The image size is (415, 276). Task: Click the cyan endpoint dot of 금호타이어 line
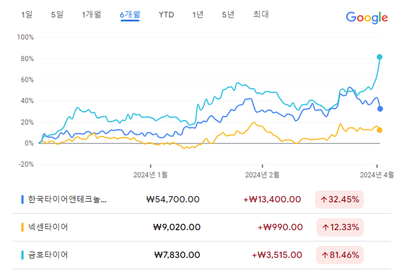[x=379, y=57]
